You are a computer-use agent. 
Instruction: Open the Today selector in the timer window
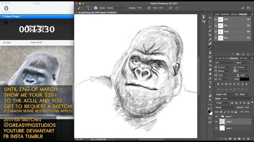7,43
